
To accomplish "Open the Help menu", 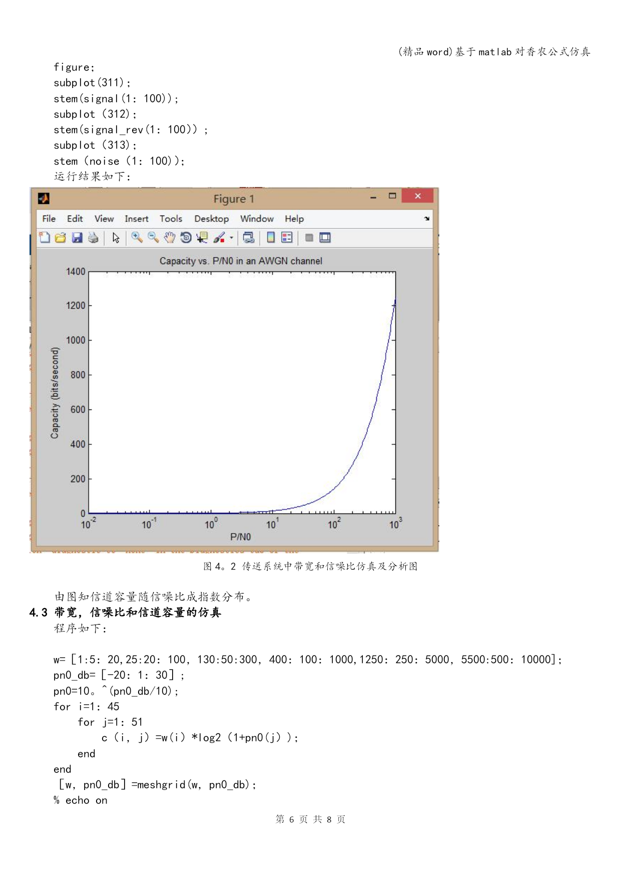I will 294,219.
